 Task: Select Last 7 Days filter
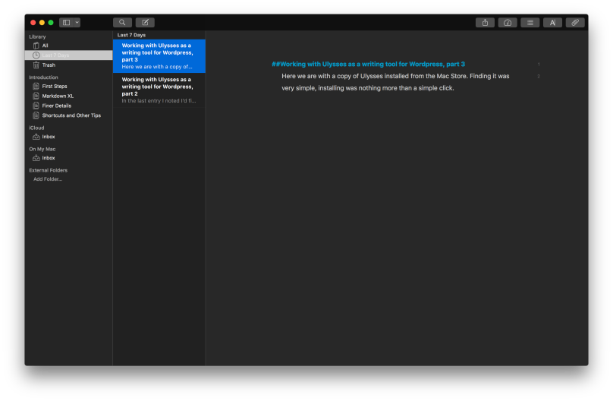click(x=68, y=55)
